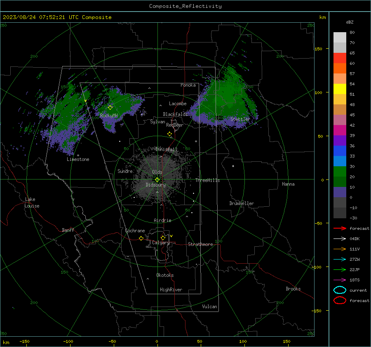The height and width of the screenshot is (347, 371).
Task: Click the Okotoks label
Action: pos(165,275)
